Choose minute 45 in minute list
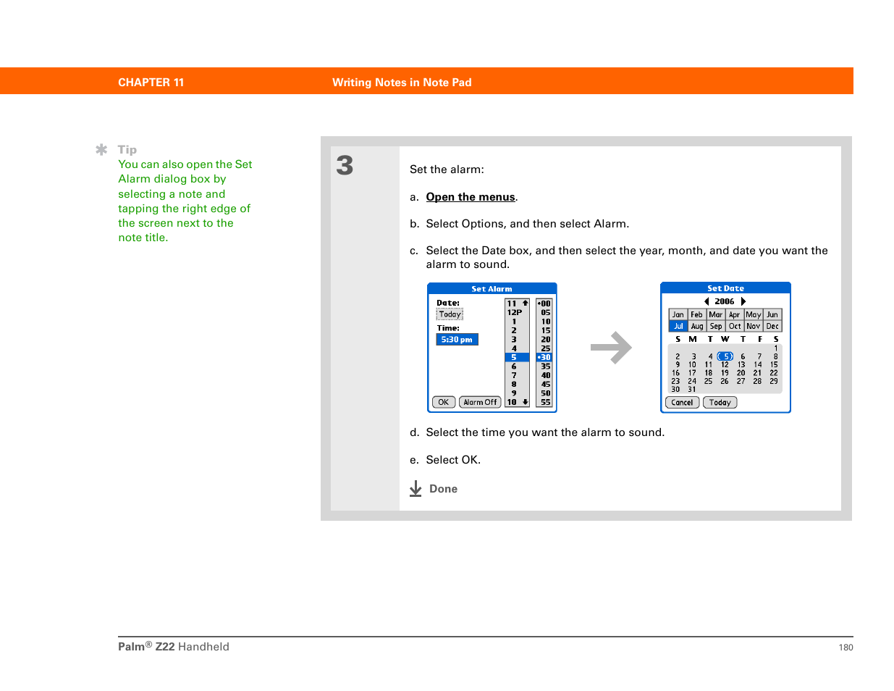The width and height of the screenshot is (894, 691). pyautogui.click(x=544, y=385)
